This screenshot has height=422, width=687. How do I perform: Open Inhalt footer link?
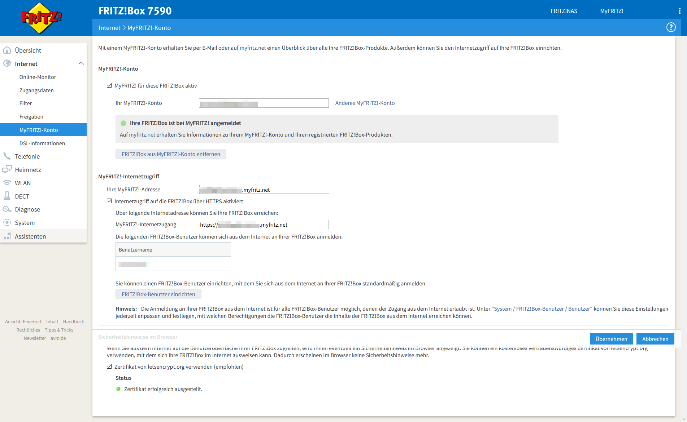(52, 321)
